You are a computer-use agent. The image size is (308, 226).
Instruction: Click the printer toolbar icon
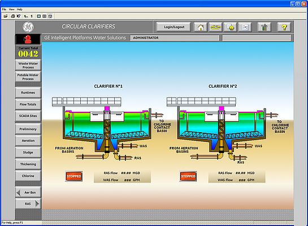13,16
